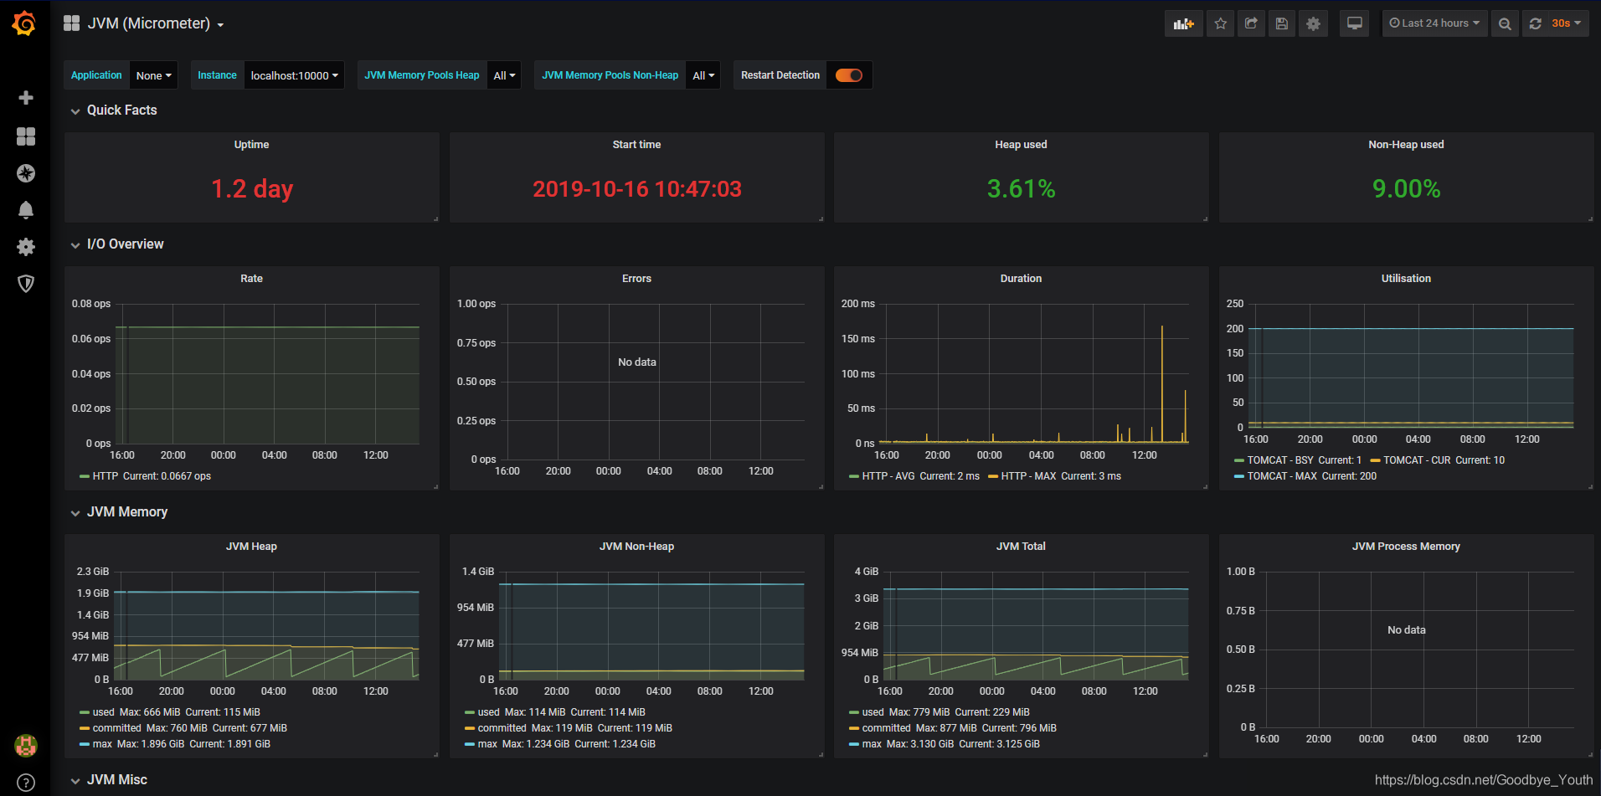This screenshot has width=1601, height=796.
Task: Click the Uptime panel title
Action: [251, 145]
